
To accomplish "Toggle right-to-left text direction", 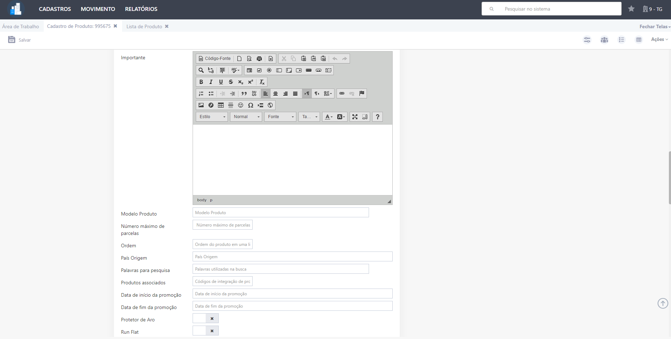I will pos(317,93).
